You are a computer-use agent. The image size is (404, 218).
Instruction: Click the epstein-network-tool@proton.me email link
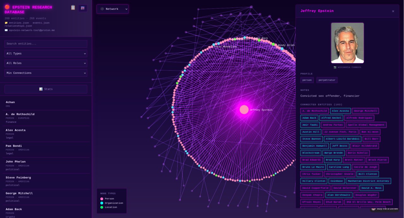pyautogui.click(x=32, y=30)
